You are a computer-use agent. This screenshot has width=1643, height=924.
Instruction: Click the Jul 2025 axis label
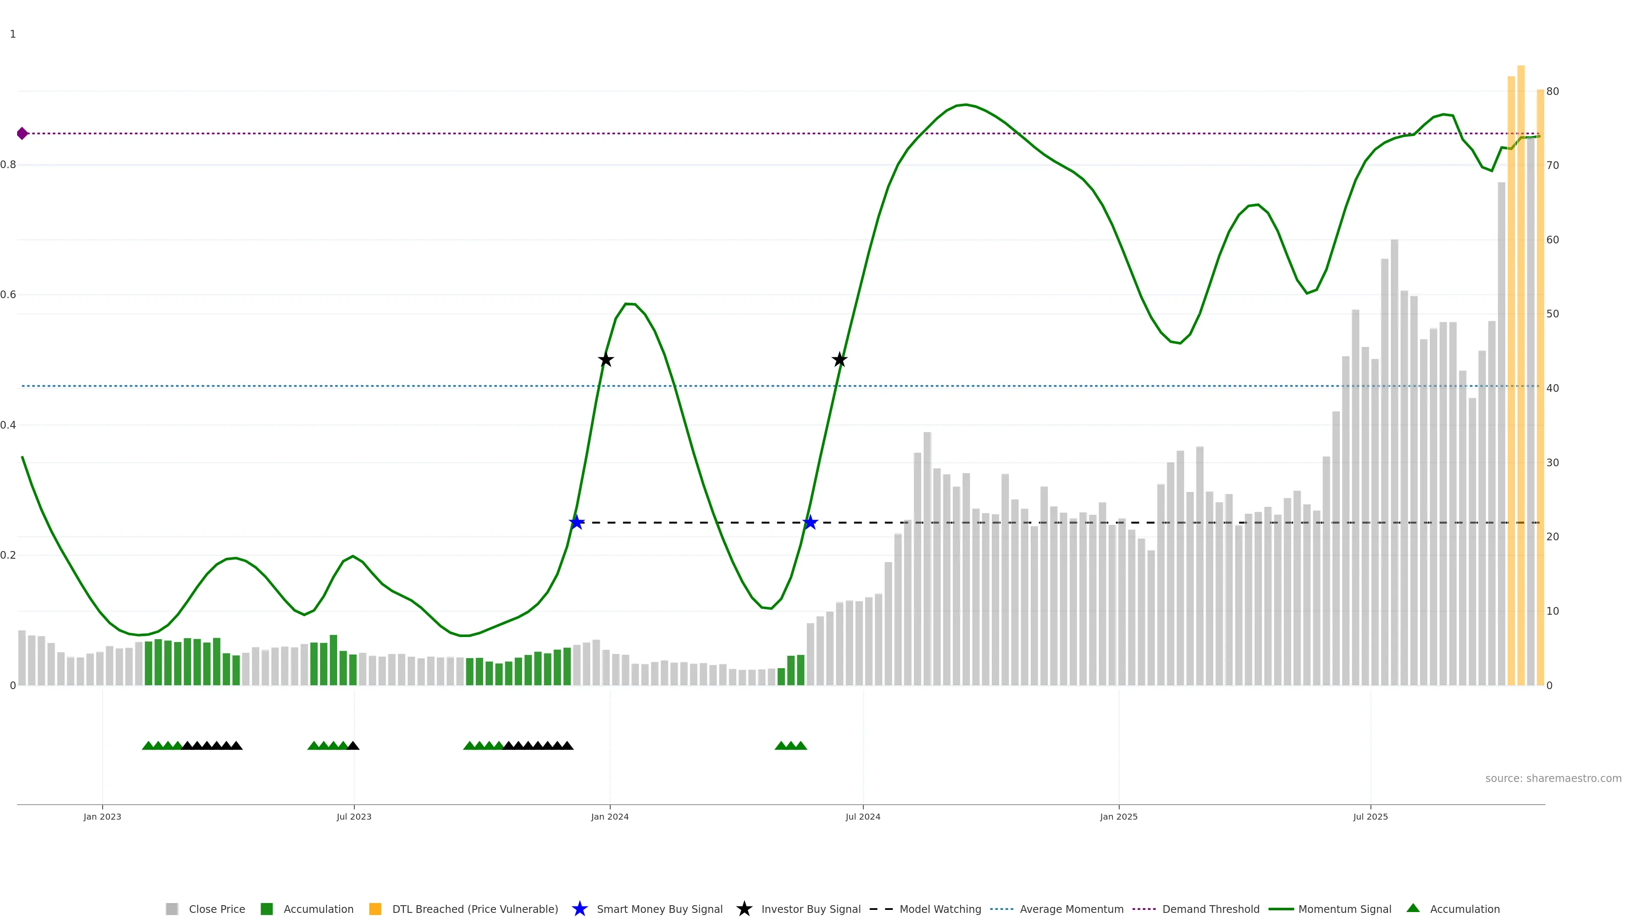pos(1370,816)
